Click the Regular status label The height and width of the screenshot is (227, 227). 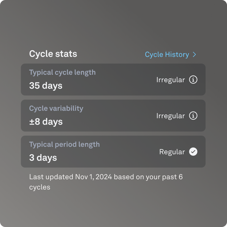(172, 152)
